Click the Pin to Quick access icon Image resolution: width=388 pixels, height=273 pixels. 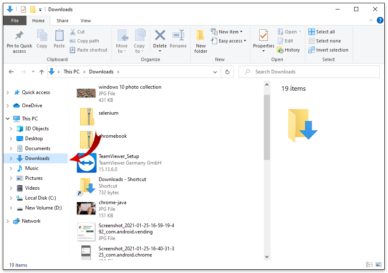[x=19, y=35]
